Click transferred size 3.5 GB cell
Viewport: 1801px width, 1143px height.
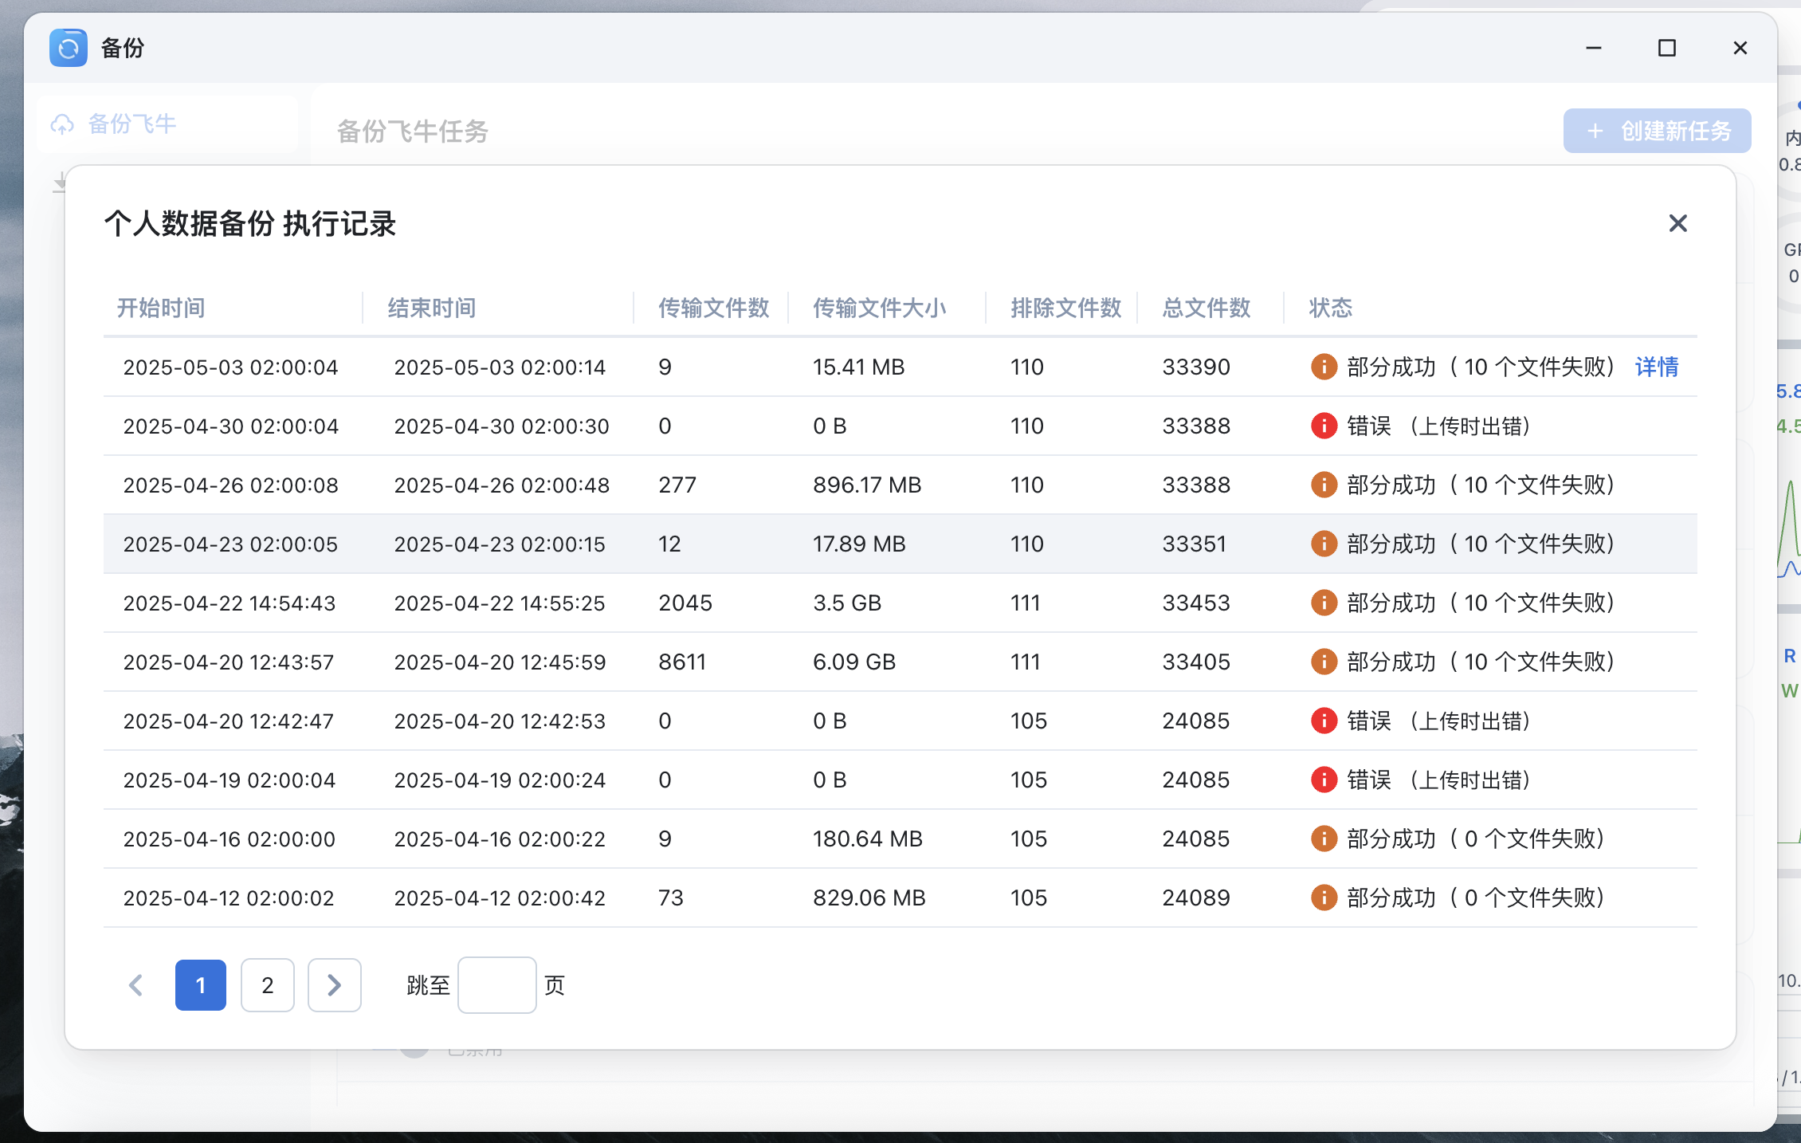click(x=847, y=603)
